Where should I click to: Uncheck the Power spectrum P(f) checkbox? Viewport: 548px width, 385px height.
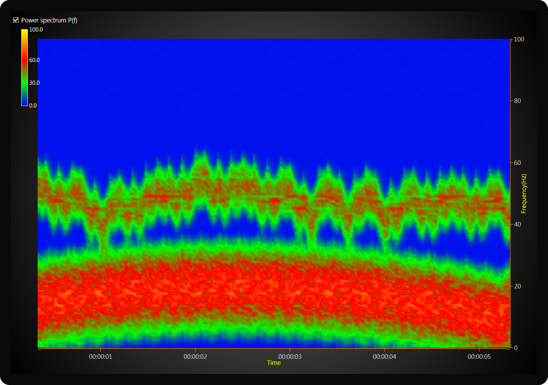click(x=16, y=20)
